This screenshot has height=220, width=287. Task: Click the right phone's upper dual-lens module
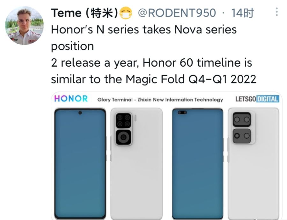pyautogui.click(x=242, y=119)
